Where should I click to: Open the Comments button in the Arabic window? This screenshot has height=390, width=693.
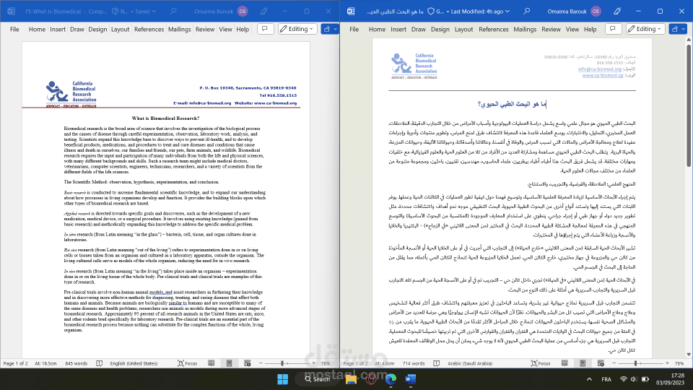(x=613, y=29)
